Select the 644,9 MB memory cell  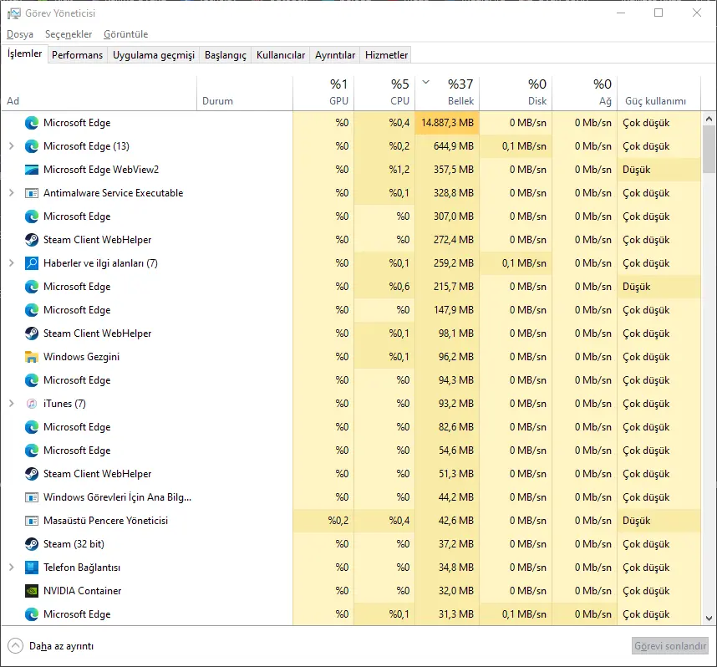tap(447, 146)
